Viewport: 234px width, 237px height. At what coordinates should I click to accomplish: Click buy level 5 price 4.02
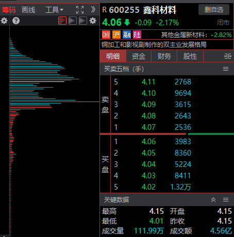point(148,187)
